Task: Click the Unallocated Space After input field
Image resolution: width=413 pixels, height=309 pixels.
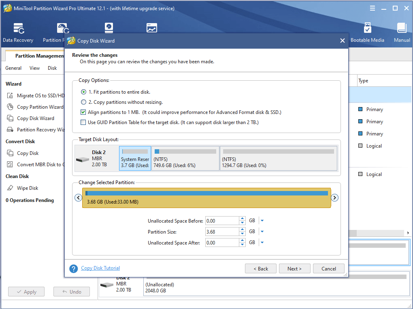Action: tap(222, 242)
